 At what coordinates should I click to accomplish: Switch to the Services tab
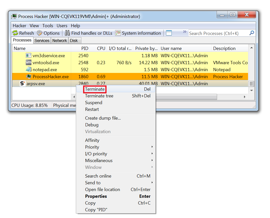point(42,40)
